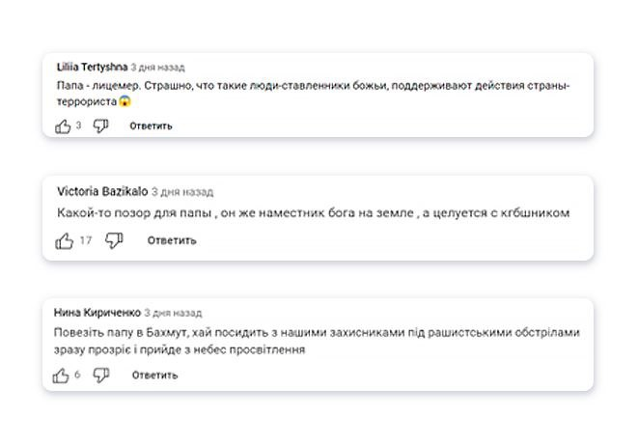Dislike Нина Кириченко's comment with thumbs down

coord(101,375)
